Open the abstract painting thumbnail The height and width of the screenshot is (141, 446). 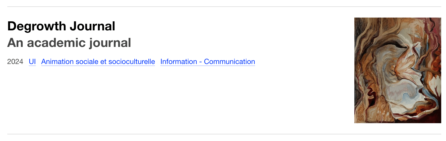pos(398,70)
